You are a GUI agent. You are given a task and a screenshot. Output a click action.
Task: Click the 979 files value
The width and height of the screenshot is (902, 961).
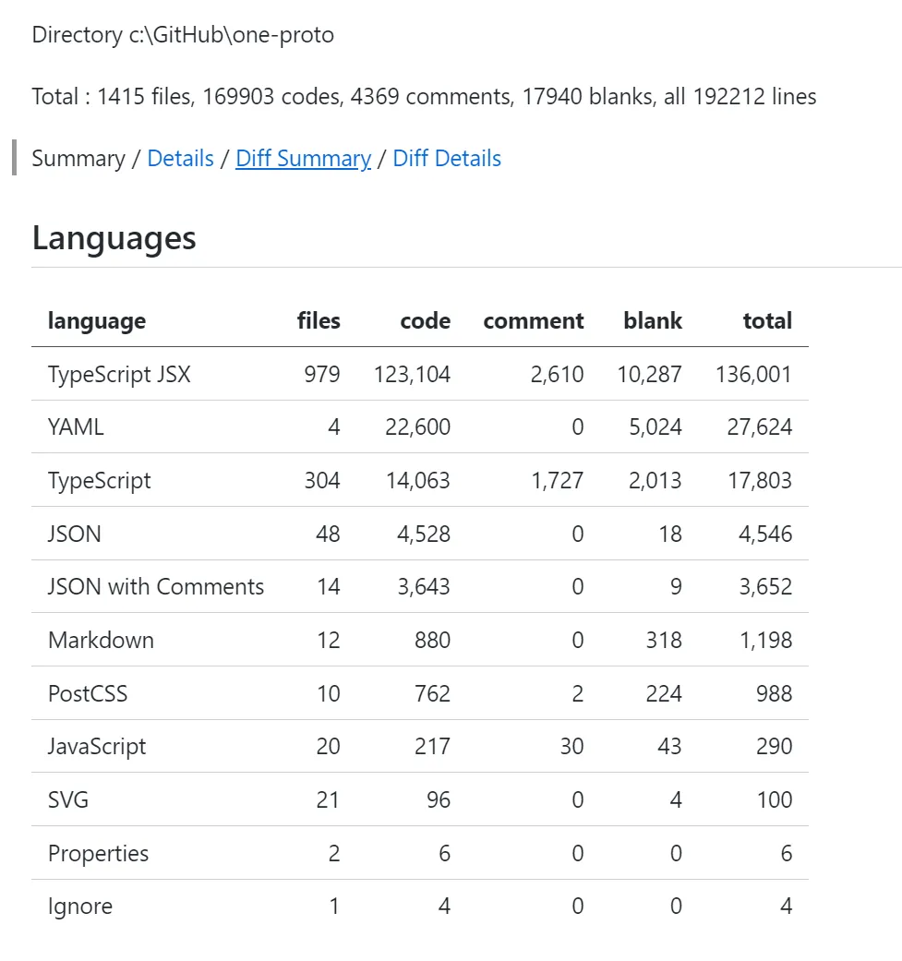tap(322, 374)
